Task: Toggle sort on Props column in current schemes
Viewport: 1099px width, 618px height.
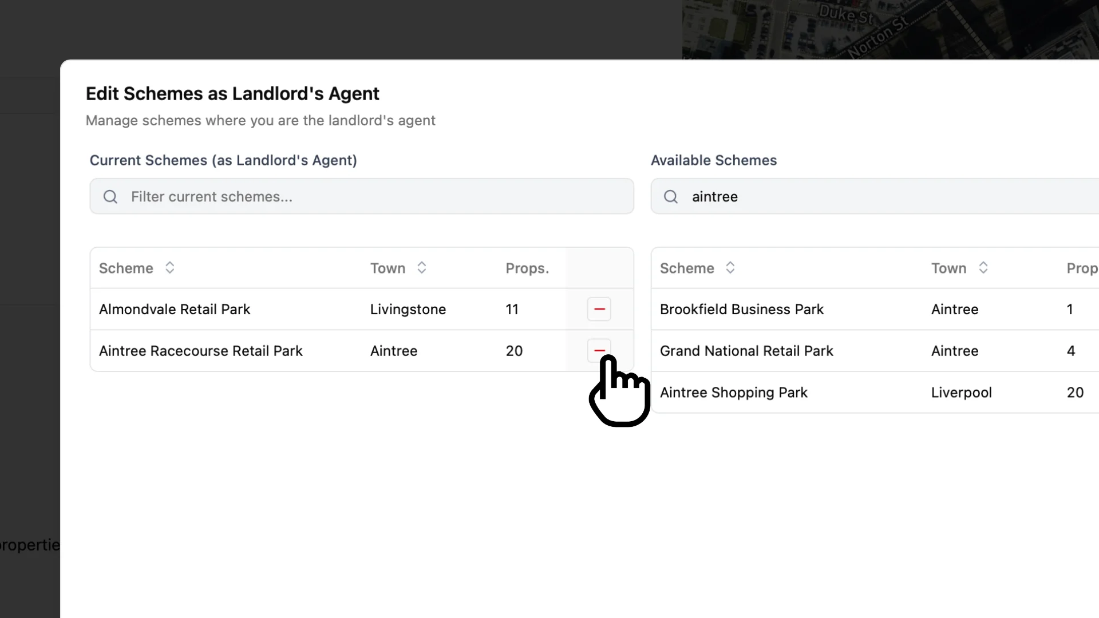Action: (x=527, y=267)
